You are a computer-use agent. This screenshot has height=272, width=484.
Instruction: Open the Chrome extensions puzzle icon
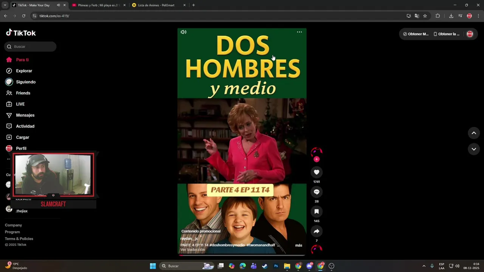pos(438,16)
